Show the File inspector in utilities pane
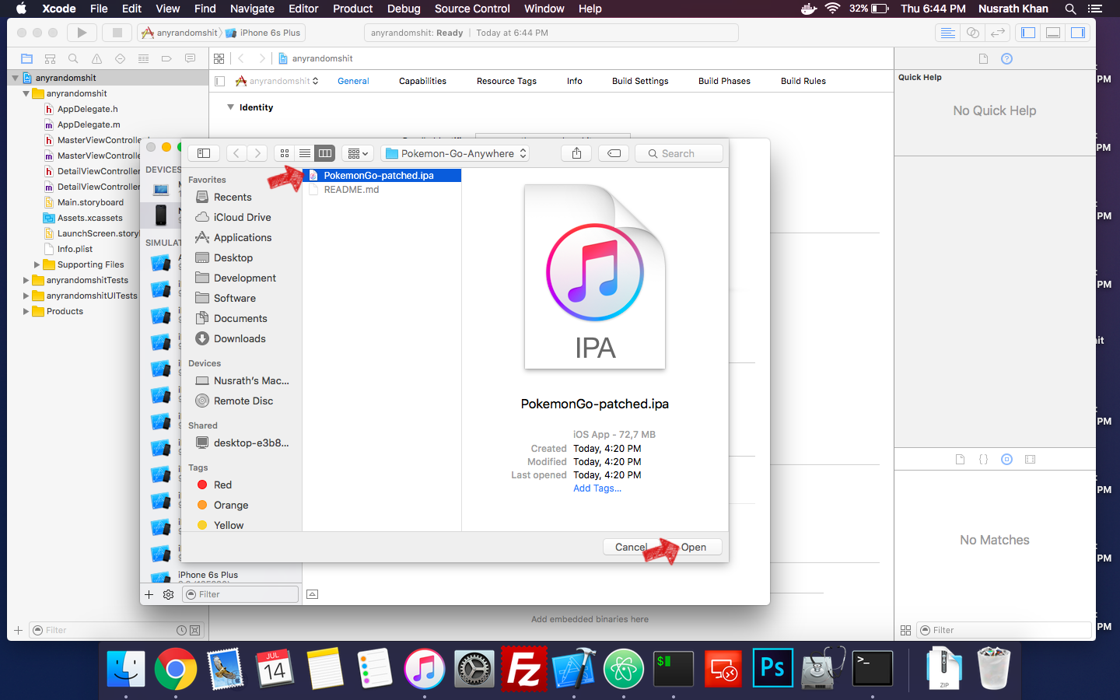1120x700 pixels. (983, 59)
